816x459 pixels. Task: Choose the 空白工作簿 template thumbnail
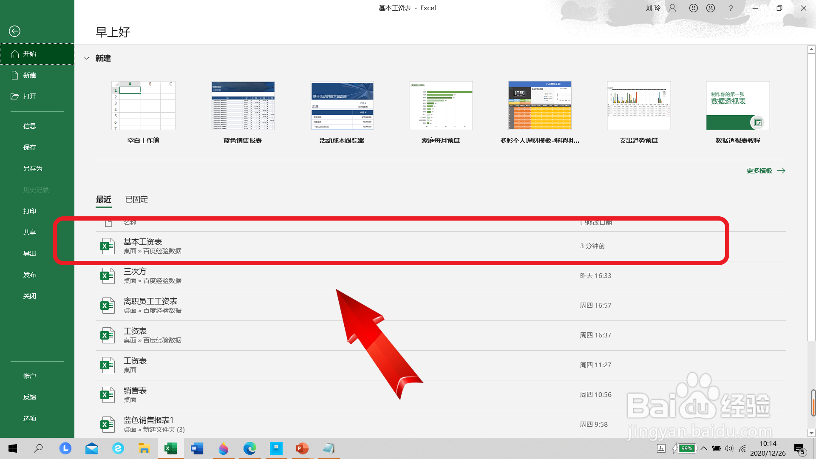(143, 106)
